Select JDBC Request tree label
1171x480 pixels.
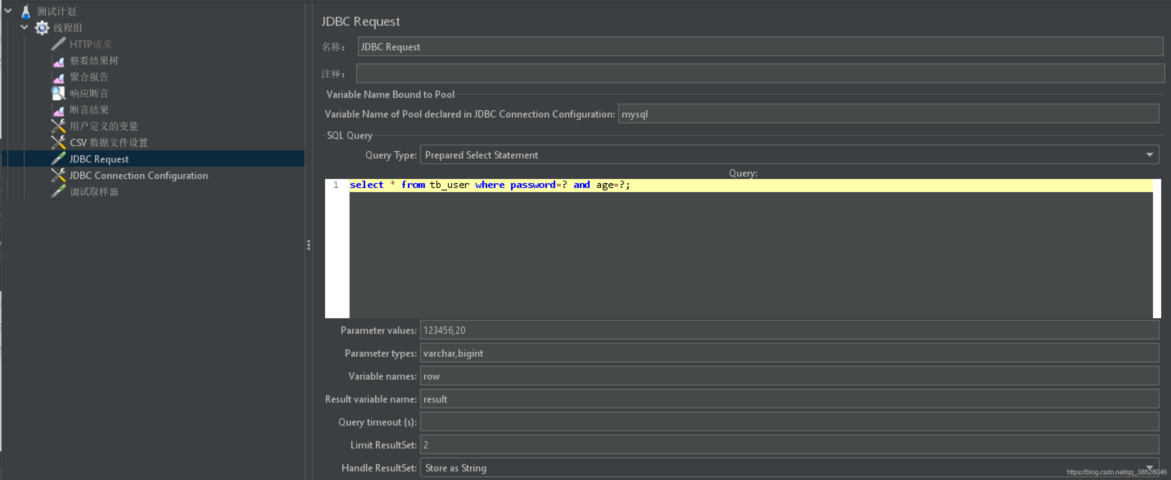99,159
